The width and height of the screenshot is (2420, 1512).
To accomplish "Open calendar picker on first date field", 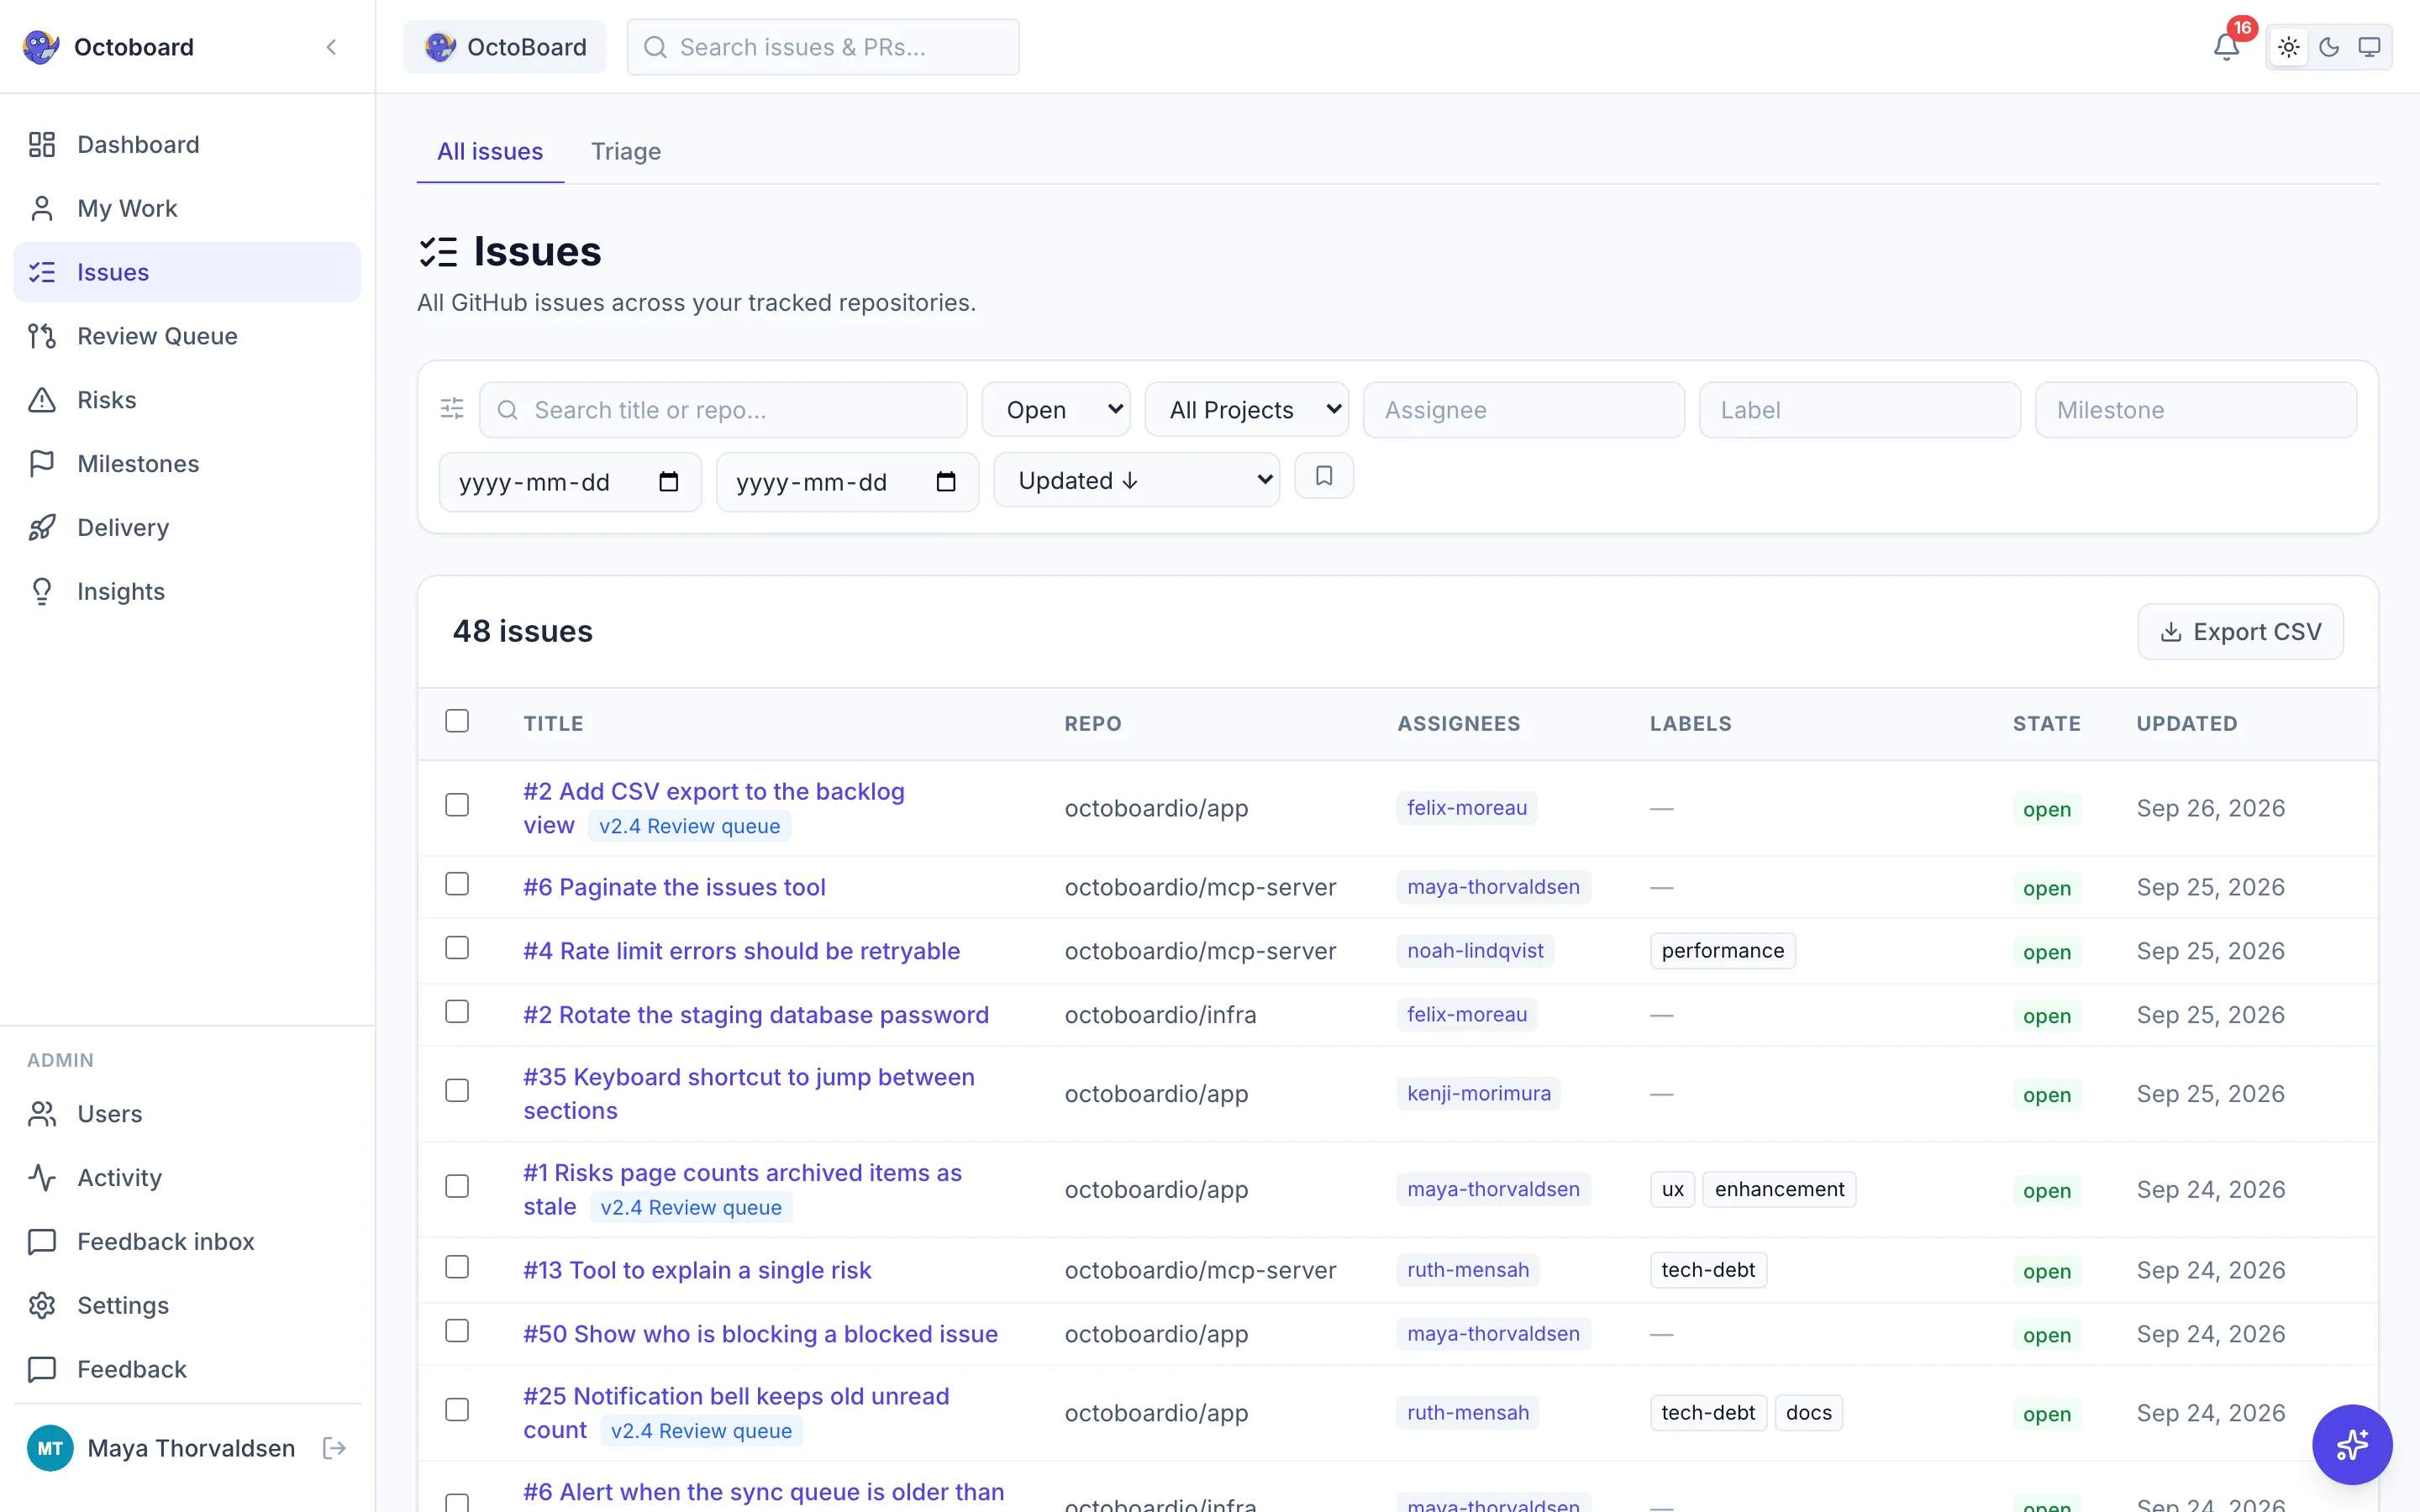I will pyautogui.click(x=668, y=482).
